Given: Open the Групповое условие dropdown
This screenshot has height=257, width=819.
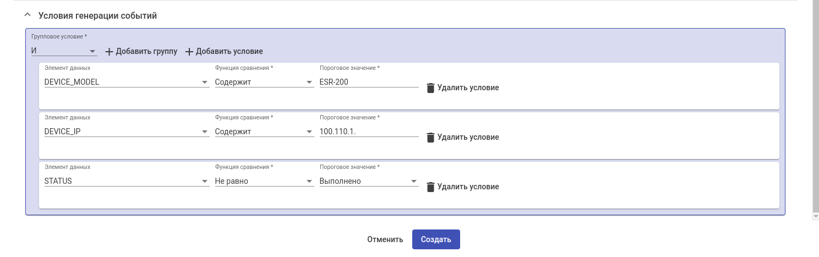Looking at the screenshot, I should tap(64, 51).
